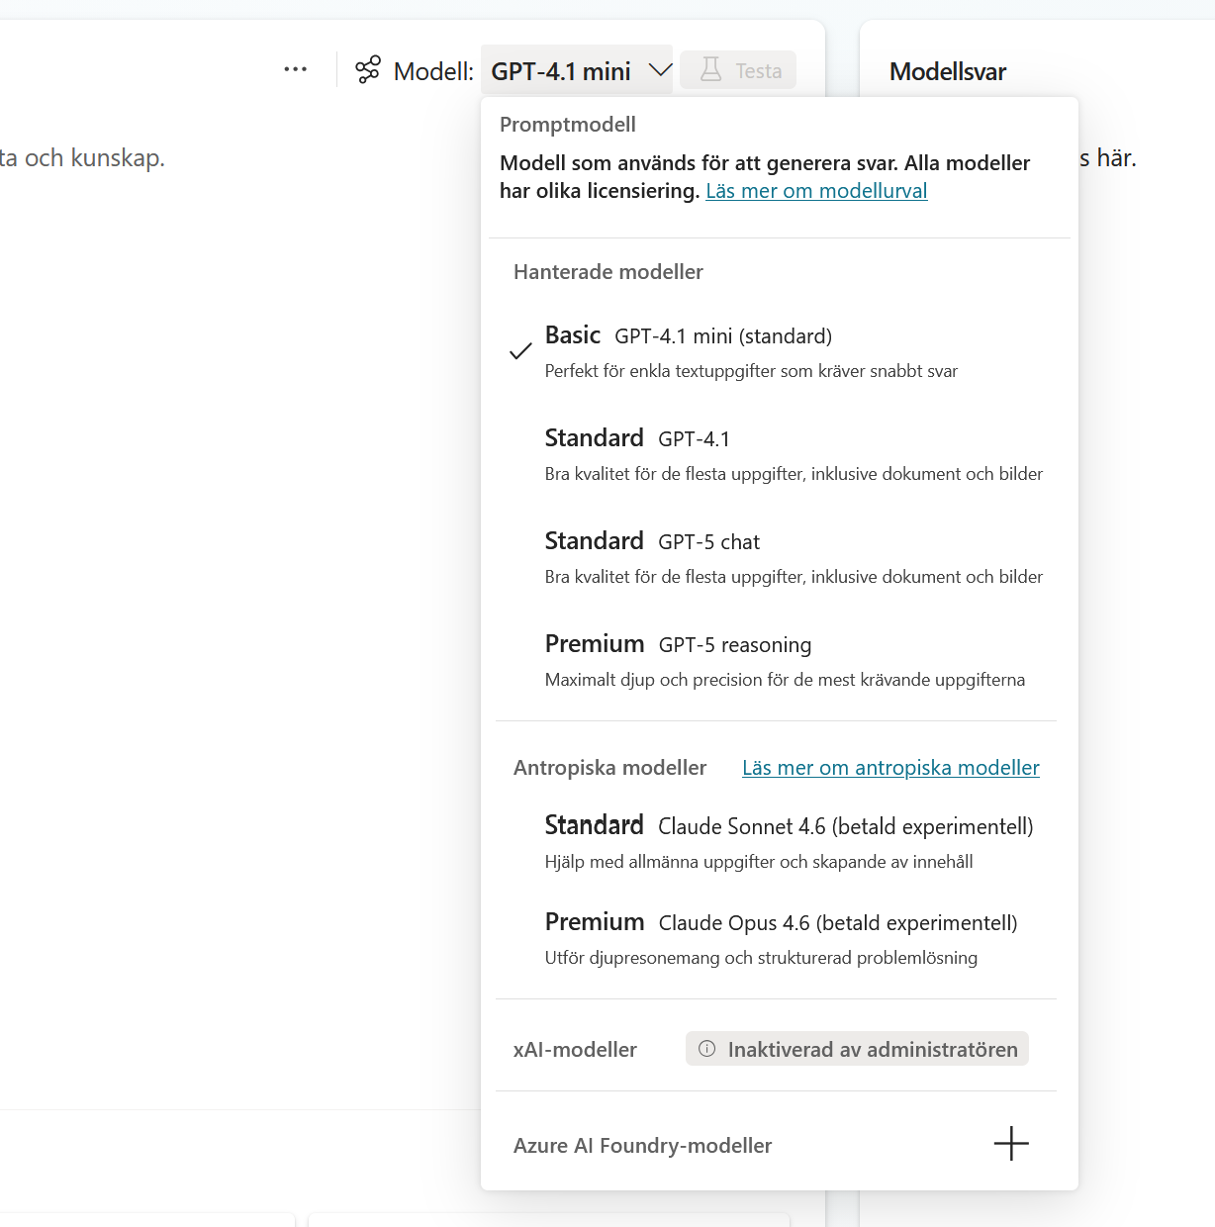This screenshot has height=1227, width=1215.
Task: Click the model graph icon beside Modell
Action: (x=368, y=69)
